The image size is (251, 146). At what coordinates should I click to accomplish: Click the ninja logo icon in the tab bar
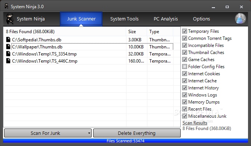pos(10,19)
